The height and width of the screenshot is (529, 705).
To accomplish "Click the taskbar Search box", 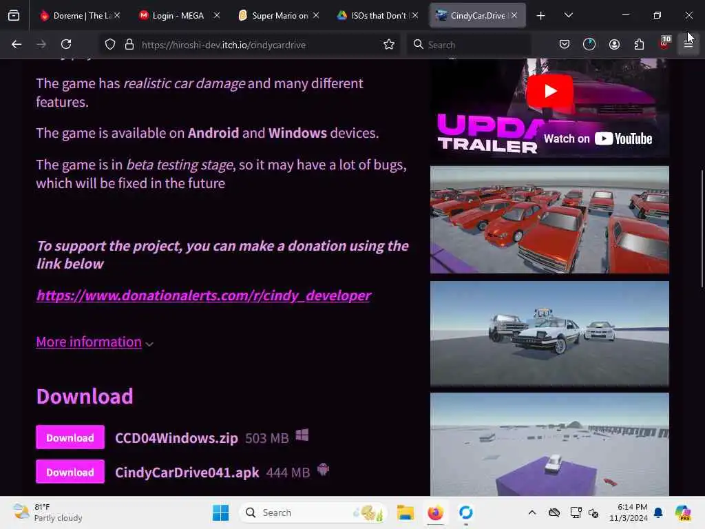I will click(x=313, y=512).
